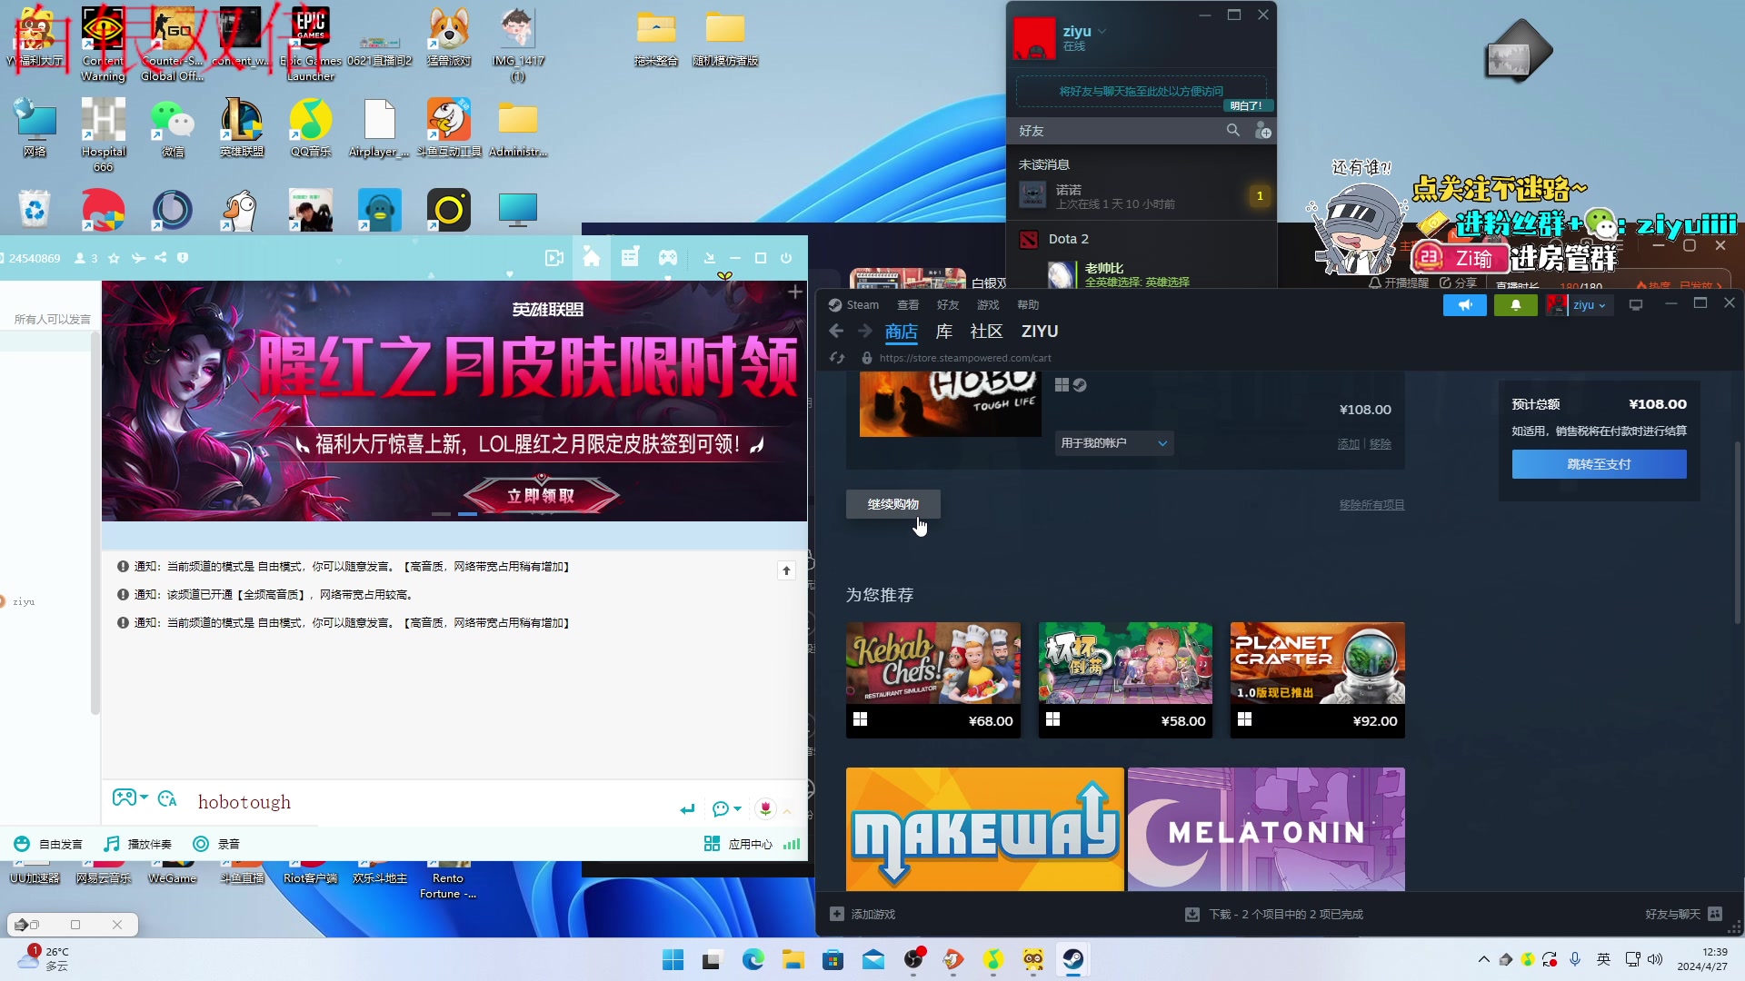
Task: Show hidden system tray icons chevron
Action: click(1484, 959)
